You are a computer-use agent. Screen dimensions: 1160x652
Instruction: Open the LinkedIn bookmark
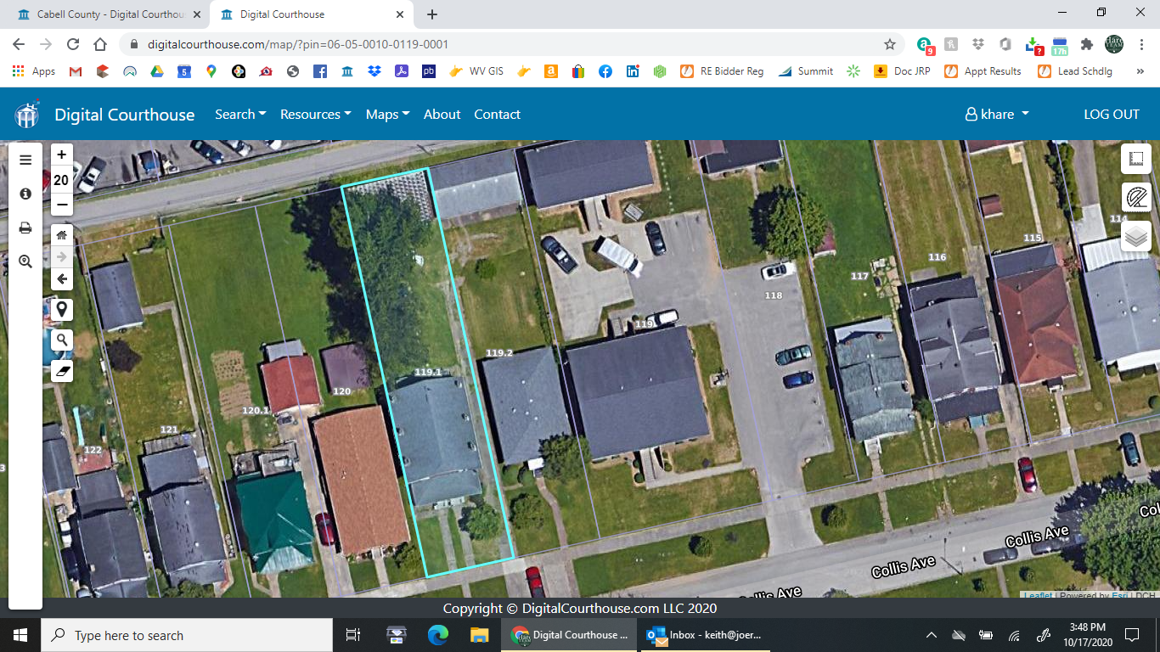tap(633, 71)
